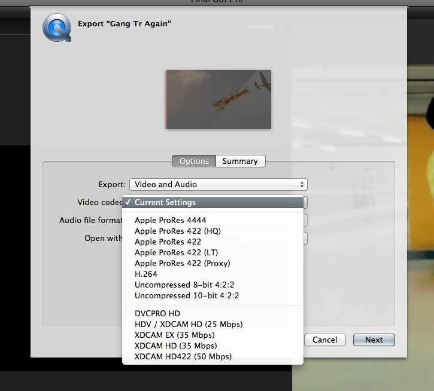Screen dimensions: 434x391
Task: Select the H.264 codec option
Action: click(213, 274)
